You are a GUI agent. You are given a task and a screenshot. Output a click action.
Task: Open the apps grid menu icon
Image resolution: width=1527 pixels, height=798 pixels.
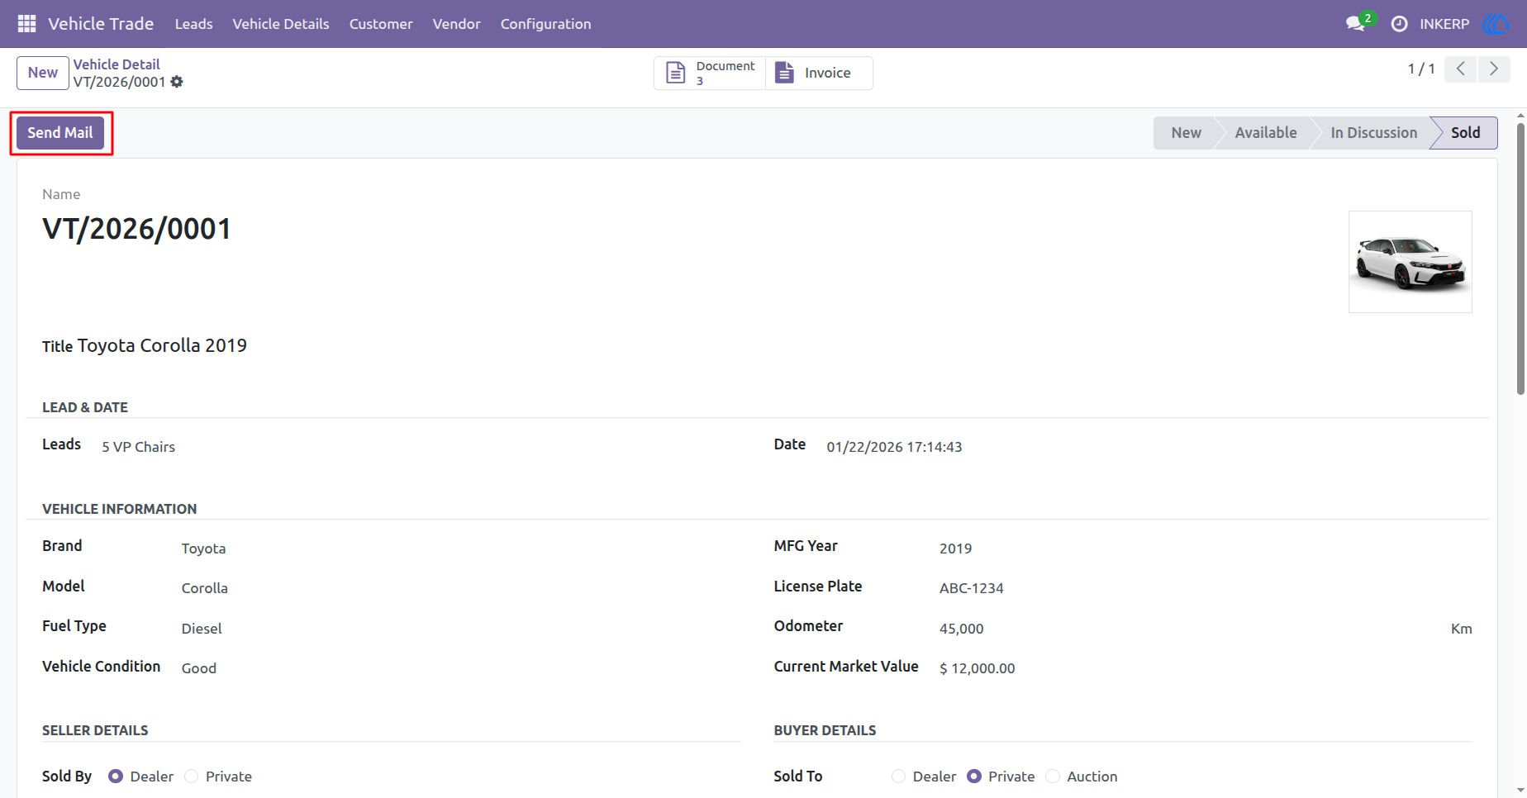click(26, 24)
